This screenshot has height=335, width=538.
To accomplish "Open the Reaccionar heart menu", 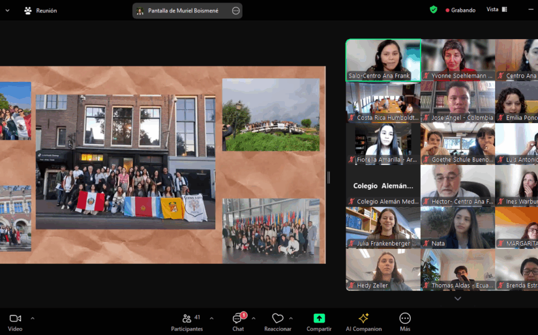I will (277, 321).
